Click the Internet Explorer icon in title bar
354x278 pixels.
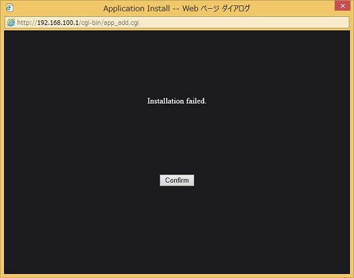pyautogui.click(x=9, y=7)
